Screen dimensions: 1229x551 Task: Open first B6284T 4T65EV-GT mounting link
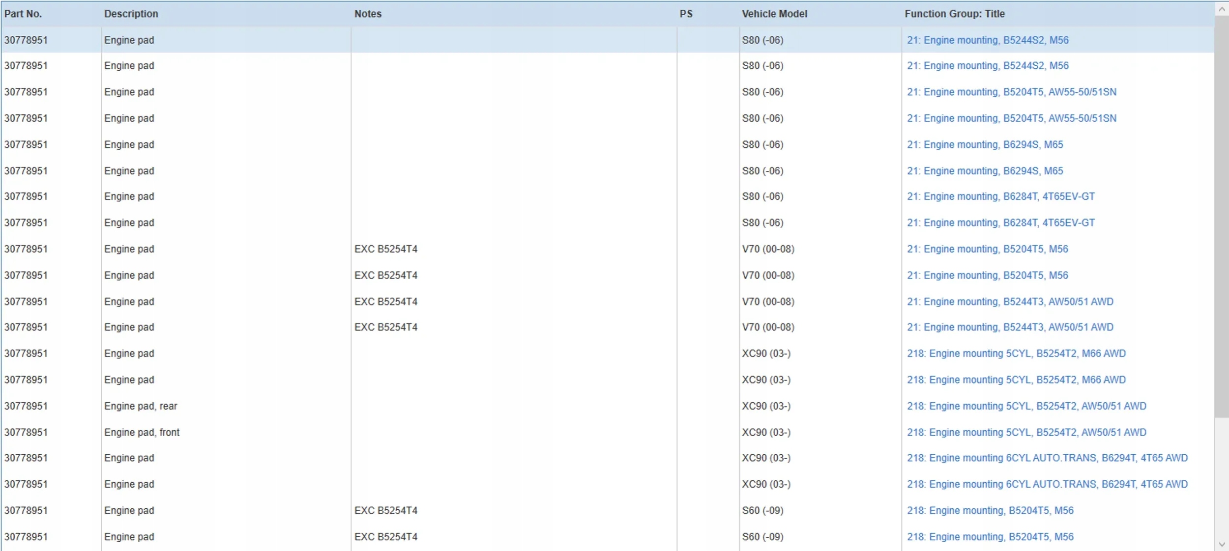(1000, 196)
